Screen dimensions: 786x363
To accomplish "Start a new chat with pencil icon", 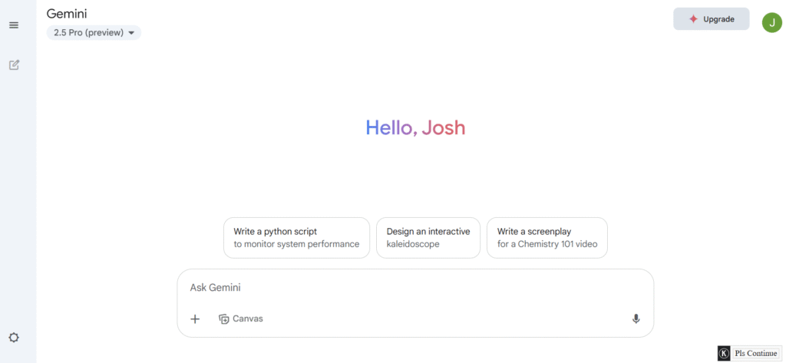I will coord(14,64).
